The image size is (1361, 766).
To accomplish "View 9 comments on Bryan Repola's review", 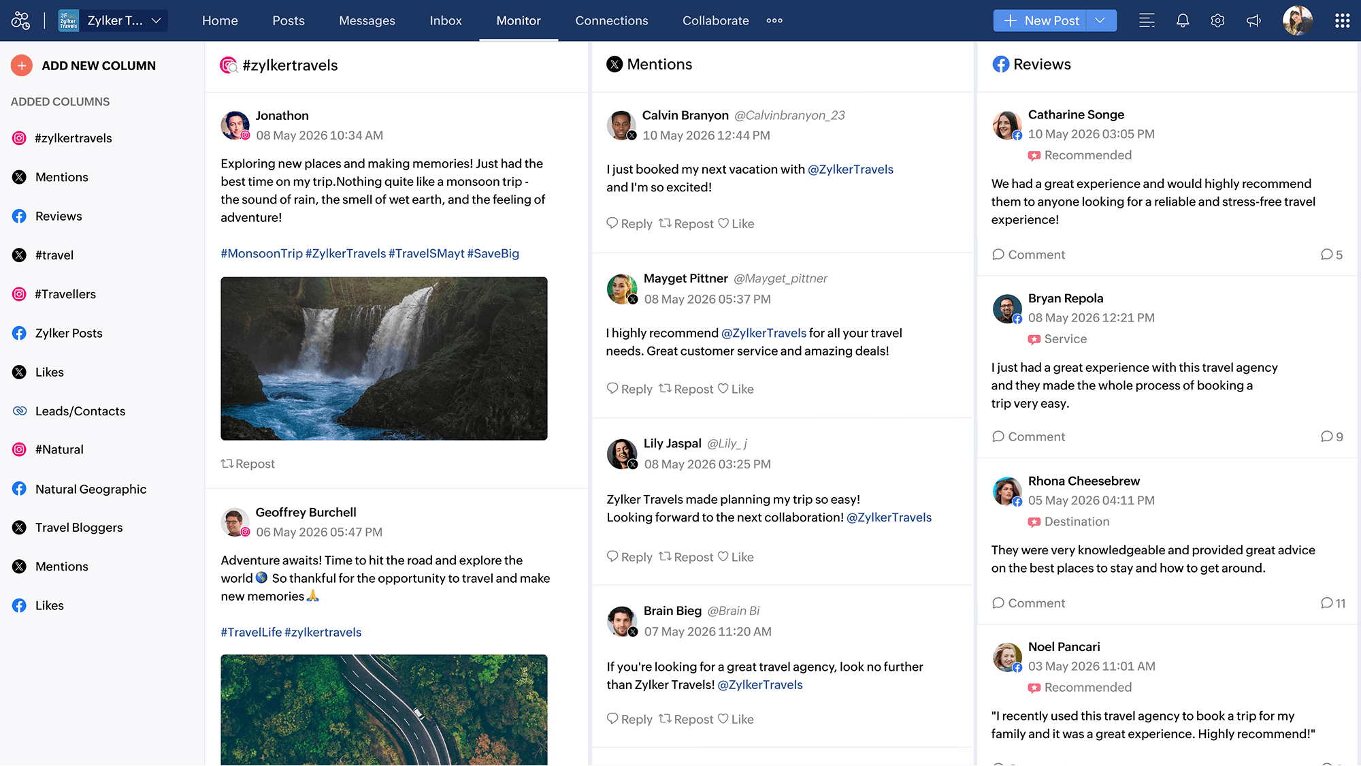I will 1332,436.
